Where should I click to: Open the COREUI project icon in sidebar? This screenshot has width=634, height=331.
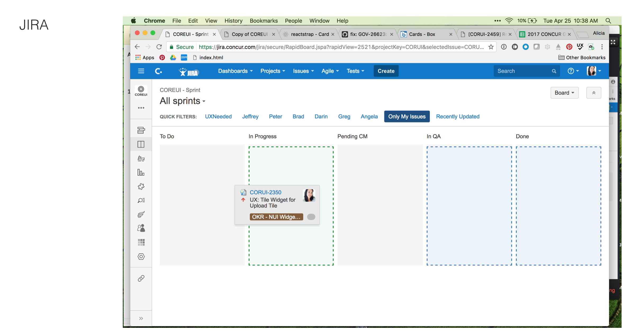141,91
